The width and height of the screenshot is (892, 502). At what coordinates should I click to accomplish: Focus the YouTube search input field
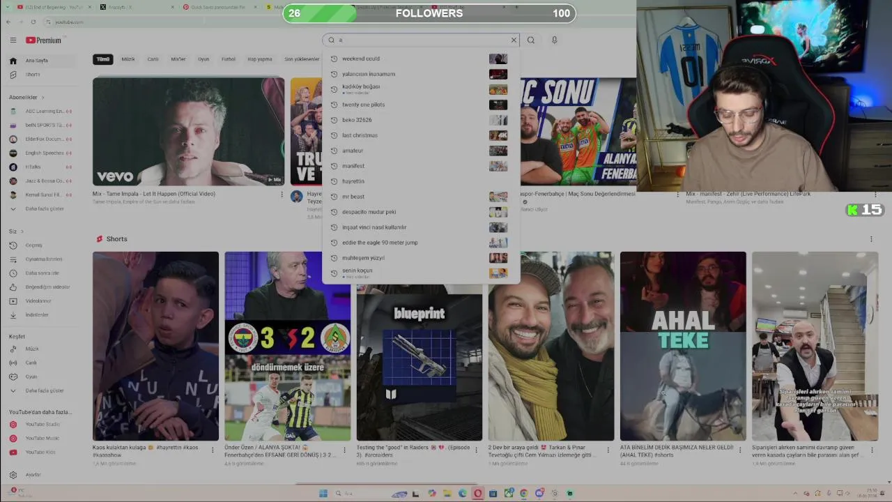pyautogui.click(x=422, y=40)
